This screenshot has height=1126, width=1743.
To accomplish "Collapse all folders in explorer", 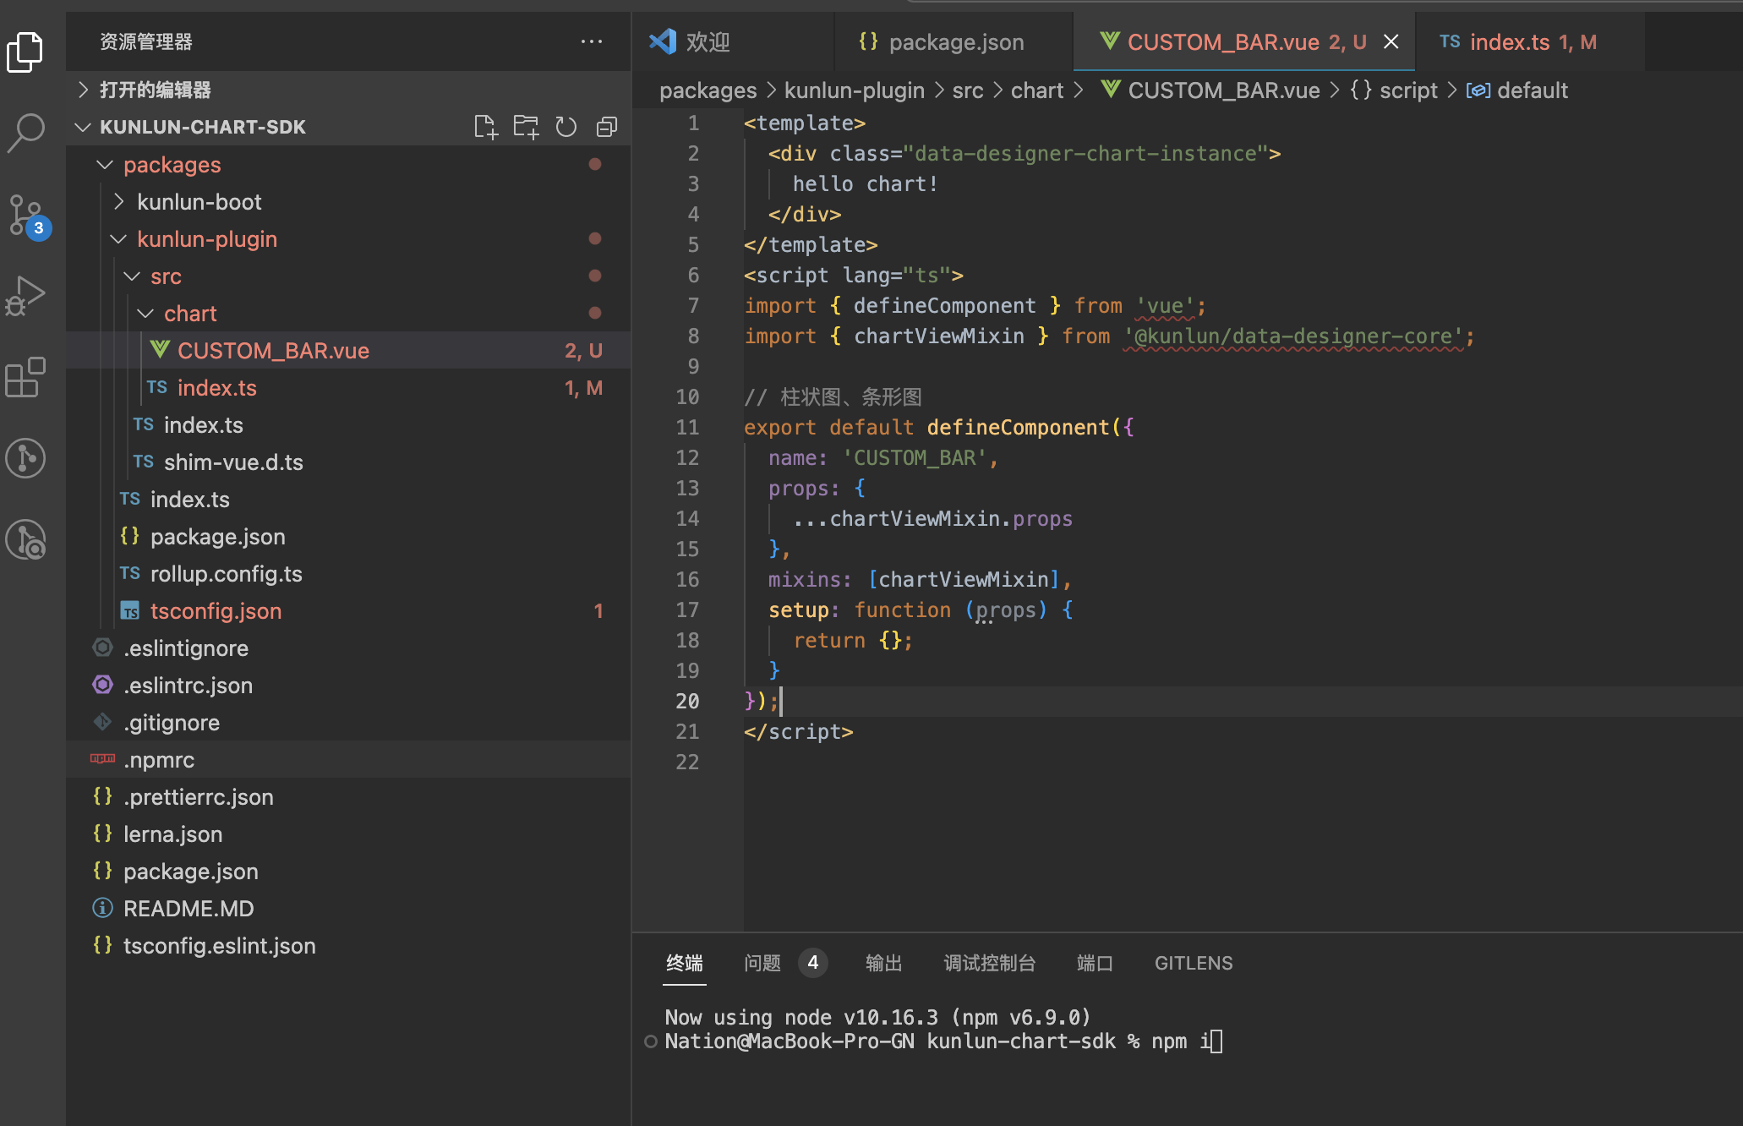I will tap(607, 127).
